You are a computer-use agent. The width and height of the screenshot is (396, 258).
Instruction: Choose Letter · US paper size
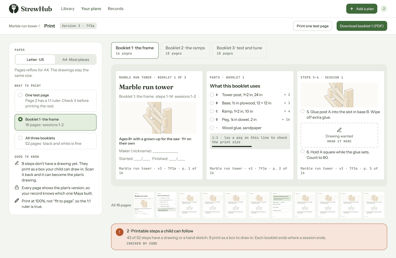point(35,59)
